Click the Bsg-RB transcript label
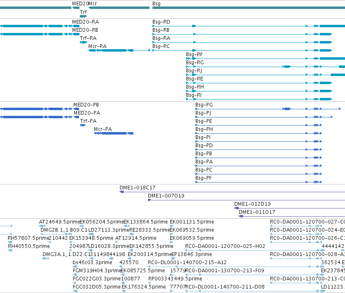 [161, 30]
